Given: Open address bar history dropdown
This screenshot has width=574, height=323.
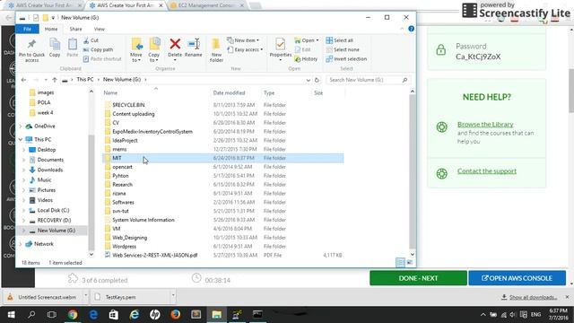Looking at the screenshot, I should [x=308, y=80].
